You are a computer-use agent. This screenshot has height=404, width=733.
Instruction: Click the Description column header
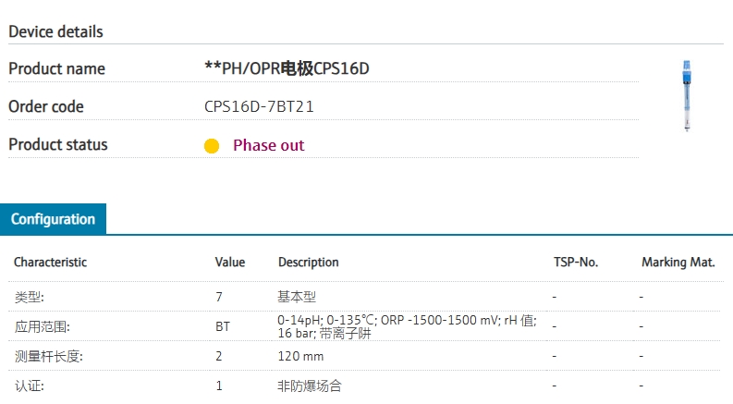[309, 263]
